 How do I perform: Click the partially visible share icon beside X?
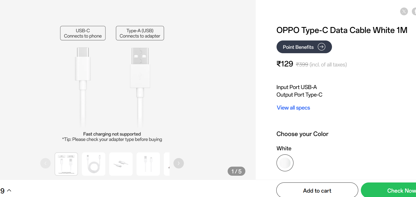(414, 11)
